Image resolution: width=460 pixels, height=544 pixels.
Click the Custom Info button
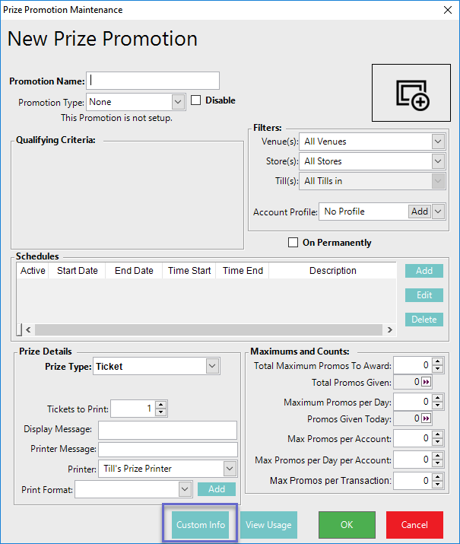coord(201,525)
